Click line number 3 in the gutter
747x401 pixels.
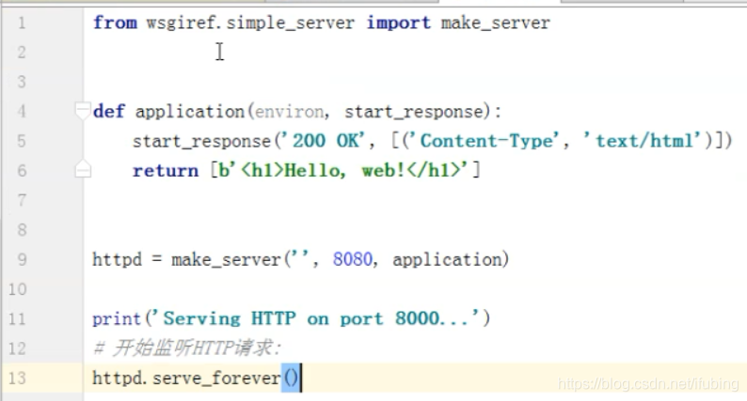click(x=22, y=82)
